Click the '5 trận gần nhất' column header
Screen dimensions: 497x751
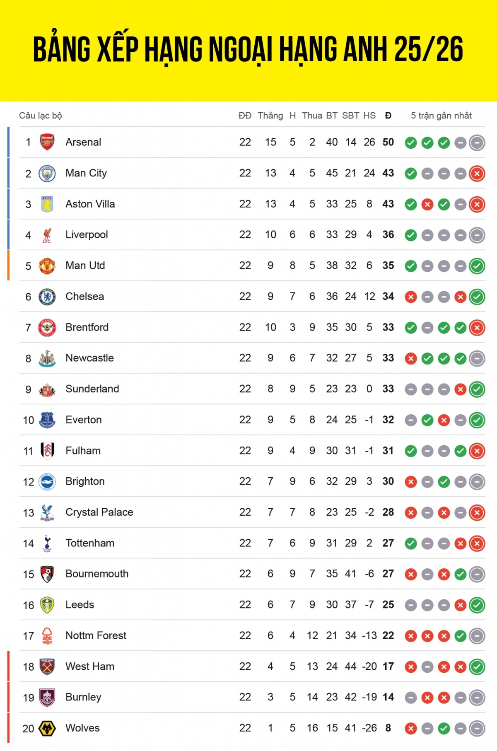441,116
